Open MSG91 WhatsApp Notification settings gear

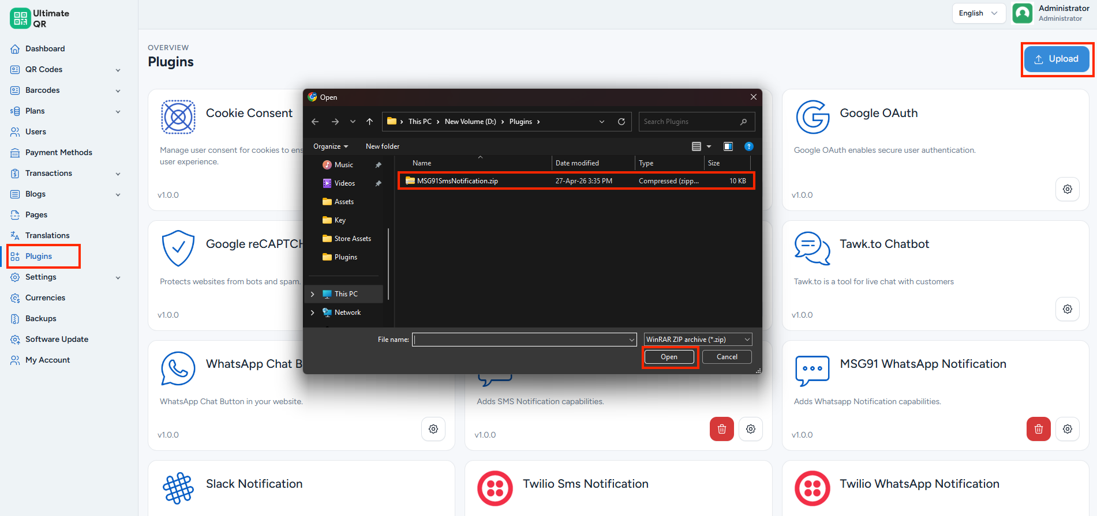pyautogui.click(x=1068, y=429)
